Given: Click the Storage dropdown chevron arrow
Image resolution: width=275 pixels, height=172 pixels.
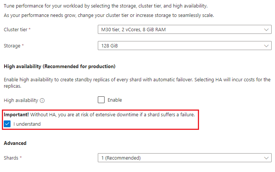Looking at the screenshot, I should (x=266, y=46).
